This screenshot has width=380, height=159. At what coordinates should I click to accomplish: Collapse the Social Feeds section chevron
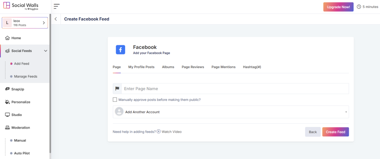point(45,51)
